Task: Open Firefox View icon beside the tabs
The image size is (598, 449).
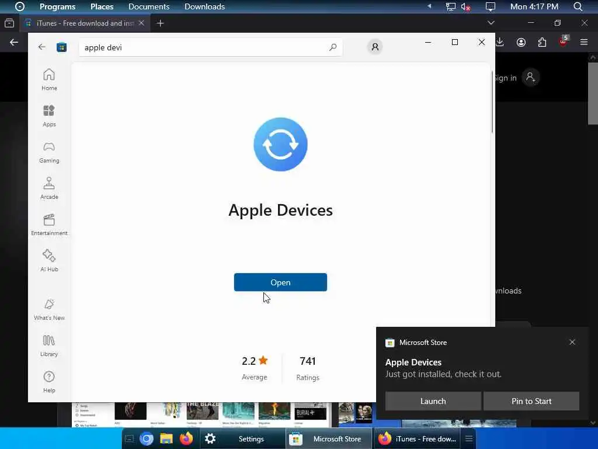Action: click(x=9, y=23)
